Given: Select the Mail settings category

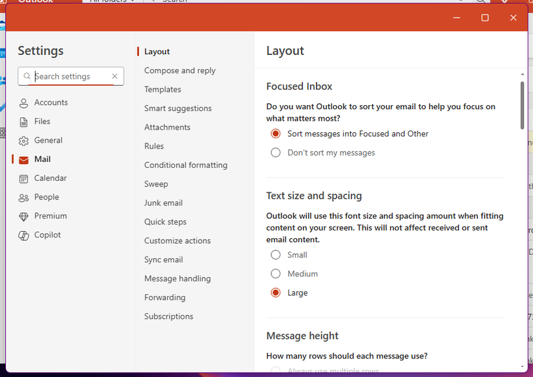Looking at the screenshot, I should (35, 159).
